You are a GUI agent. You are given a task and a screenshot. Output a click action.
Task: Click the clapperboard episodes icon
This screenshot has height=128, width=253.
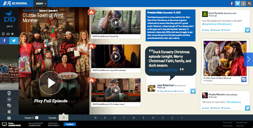coord(9,118)
